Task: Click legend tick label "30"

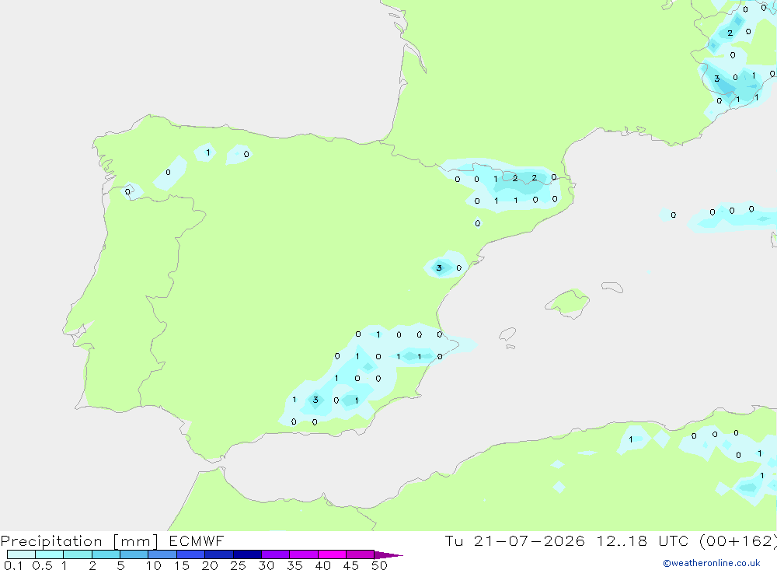Action: click(266, 565)
